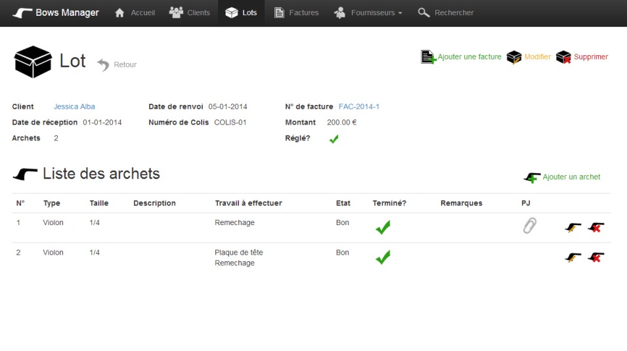Toggle the Réglé green checkmark
Viewport: 627px width, 351px height.
click(334, 139)
